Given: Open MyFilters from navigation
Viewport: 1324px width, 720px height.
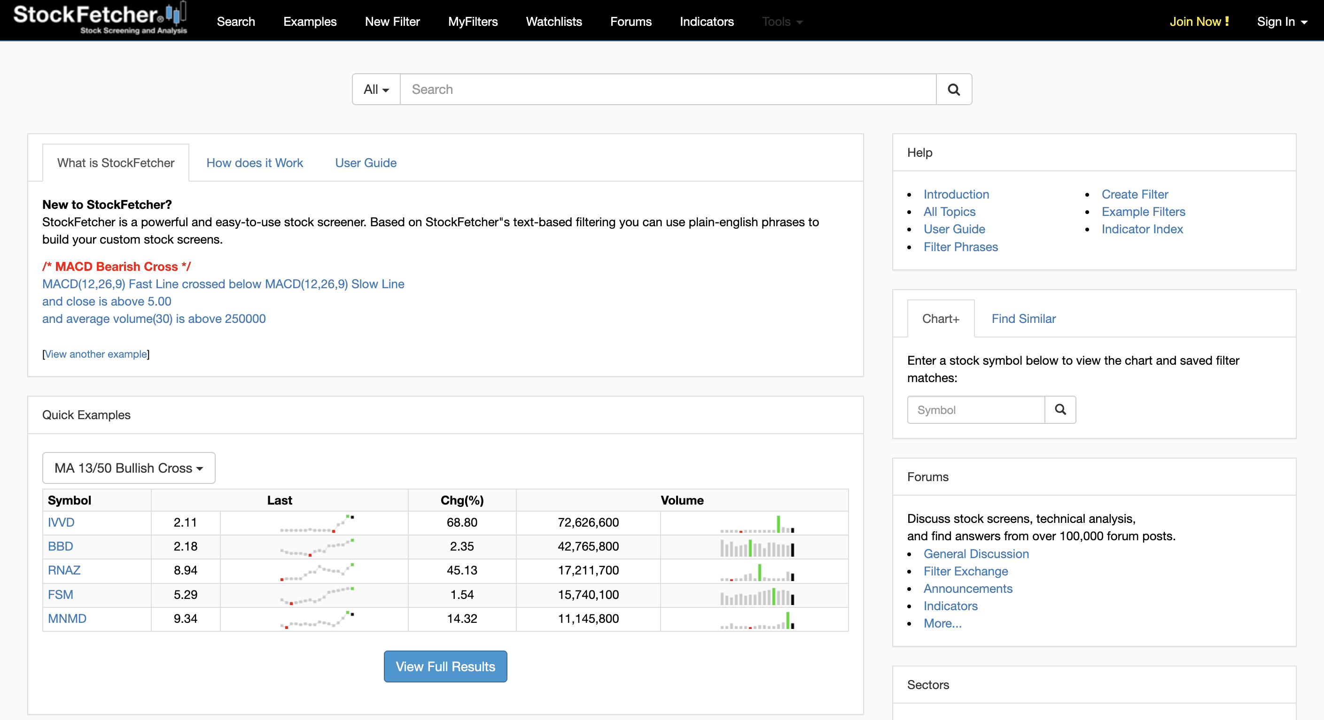Looking at the screenshot, I should (473, 22).
